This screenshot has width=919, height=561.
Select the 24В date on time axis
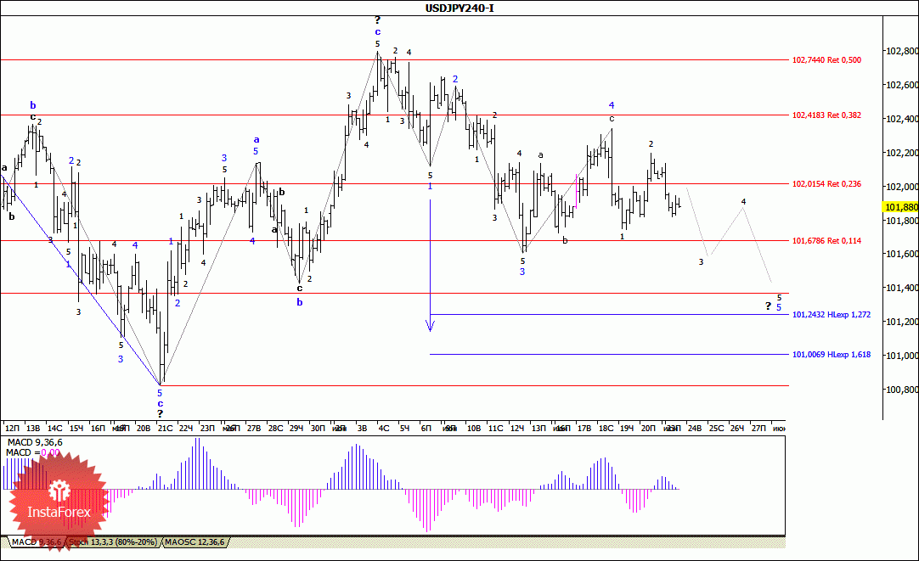click(x=694, y=429)
